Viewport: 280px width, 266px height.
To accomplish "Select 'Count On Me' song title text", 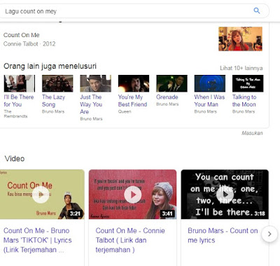I will click(22, 35).
